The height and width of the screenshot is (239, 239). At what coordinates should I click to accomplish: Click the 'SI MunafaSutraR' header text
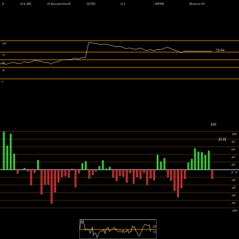click(x=59, y=4)
